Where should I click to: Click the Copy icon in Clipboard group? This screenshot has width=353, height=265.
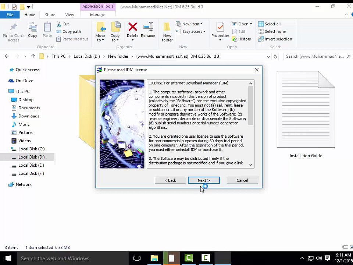pos(33,28)
